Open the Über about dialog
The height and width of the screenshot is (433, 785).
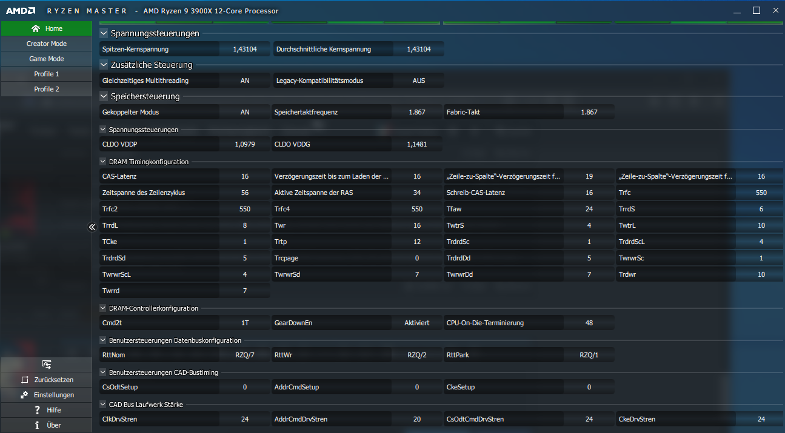point(46,425)
